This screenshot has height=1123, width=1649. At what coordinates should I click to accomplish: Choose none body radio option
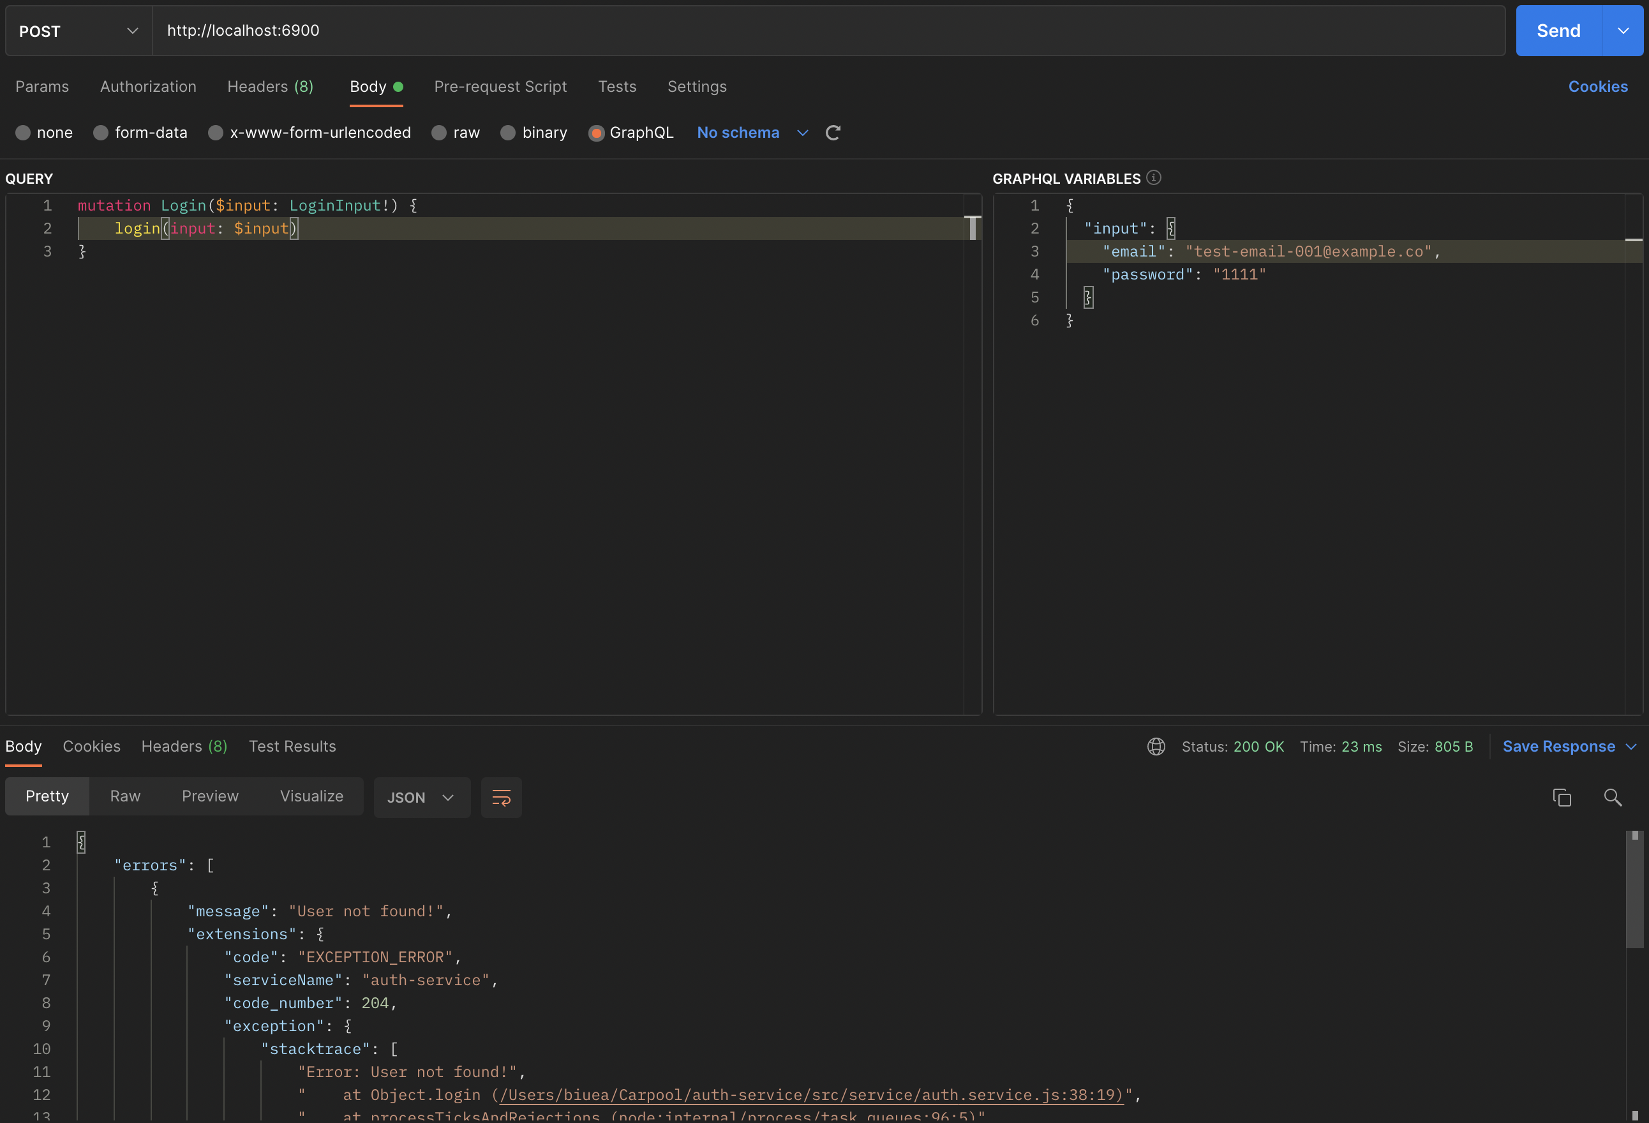[23, 133]
